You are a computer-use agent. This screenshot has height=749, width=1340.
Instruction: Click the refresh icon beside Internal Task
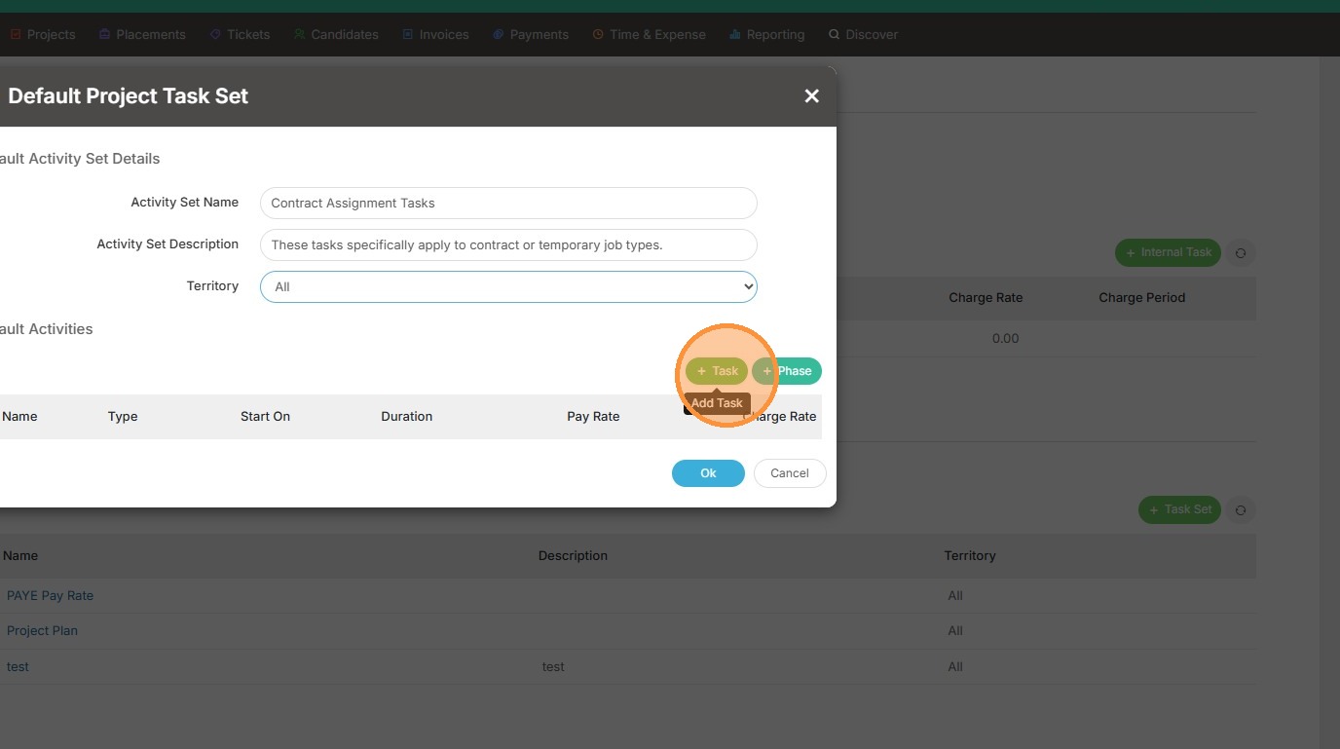[x=1241, y=253]
